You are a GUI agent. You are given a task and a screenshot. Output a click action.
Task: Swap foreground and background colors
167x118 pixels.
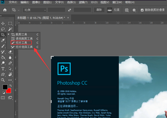pos(11,86)
